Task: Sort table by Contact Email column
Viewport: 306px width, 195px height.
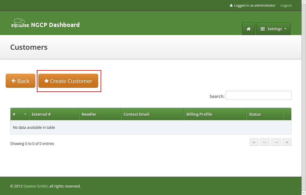Action: coord(152,114)
